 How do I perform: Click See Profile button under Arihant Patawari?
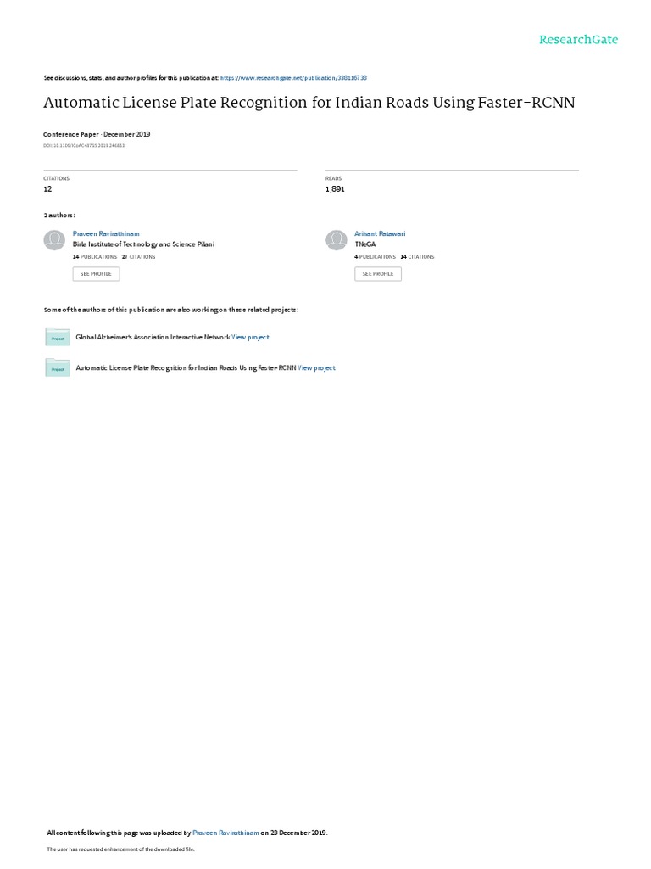click(x=378, y=274)
